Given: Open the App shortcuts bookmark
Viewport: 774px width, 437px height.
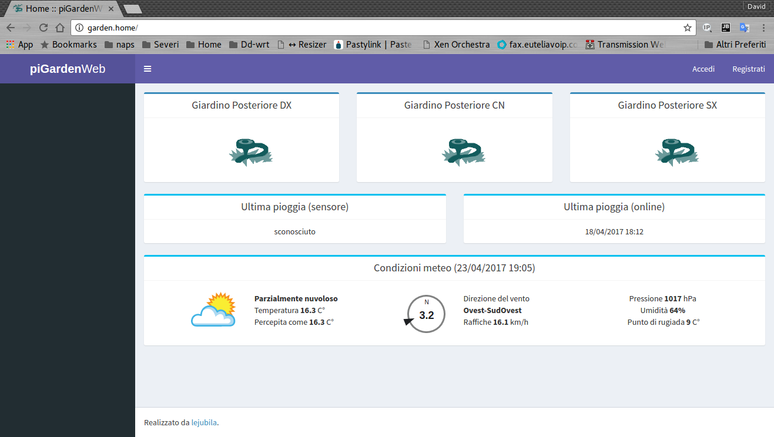Looking at the screenshot, I should point(19,45).
